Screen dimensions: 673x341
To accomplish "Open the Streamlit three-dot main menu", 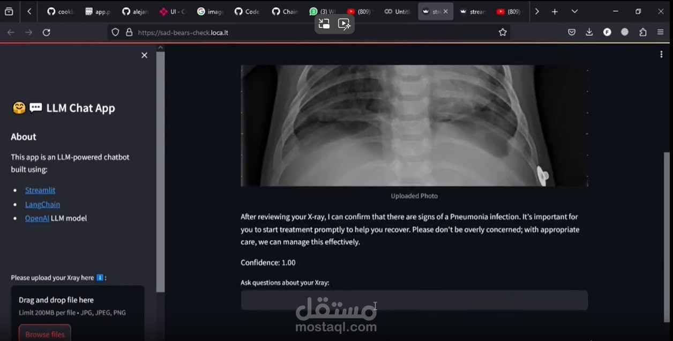I will (x=661, y=55).
